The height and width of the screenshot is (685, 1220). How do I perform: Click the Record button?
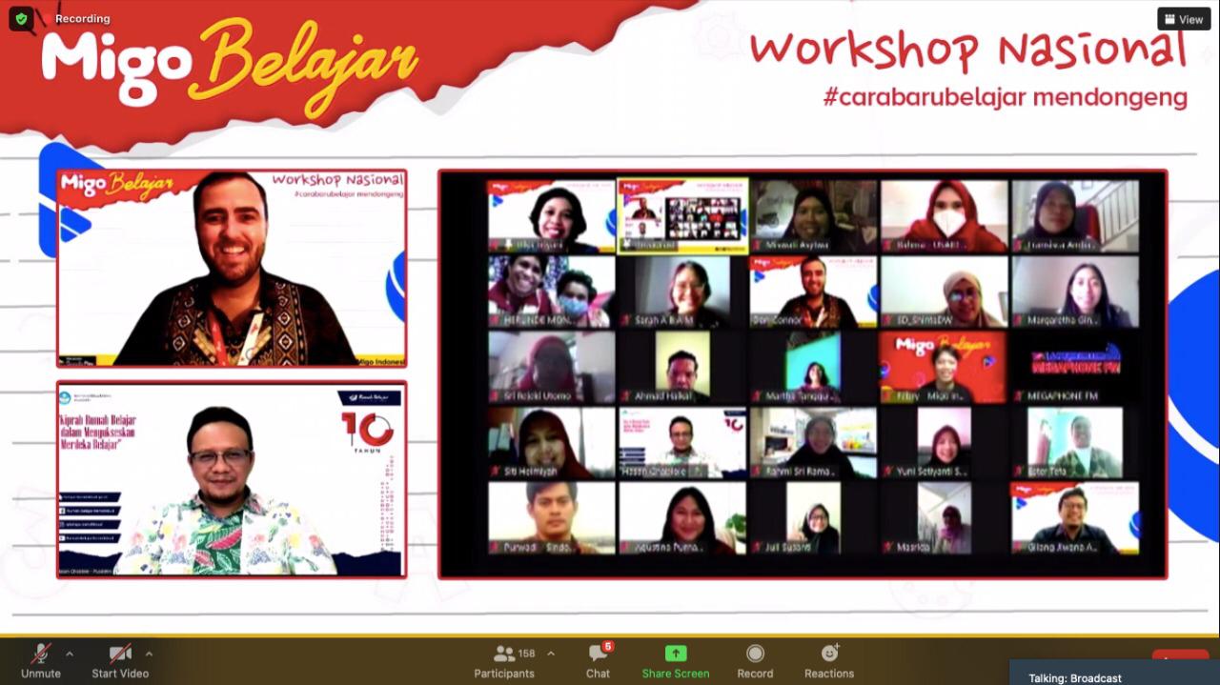pos(755,660)
